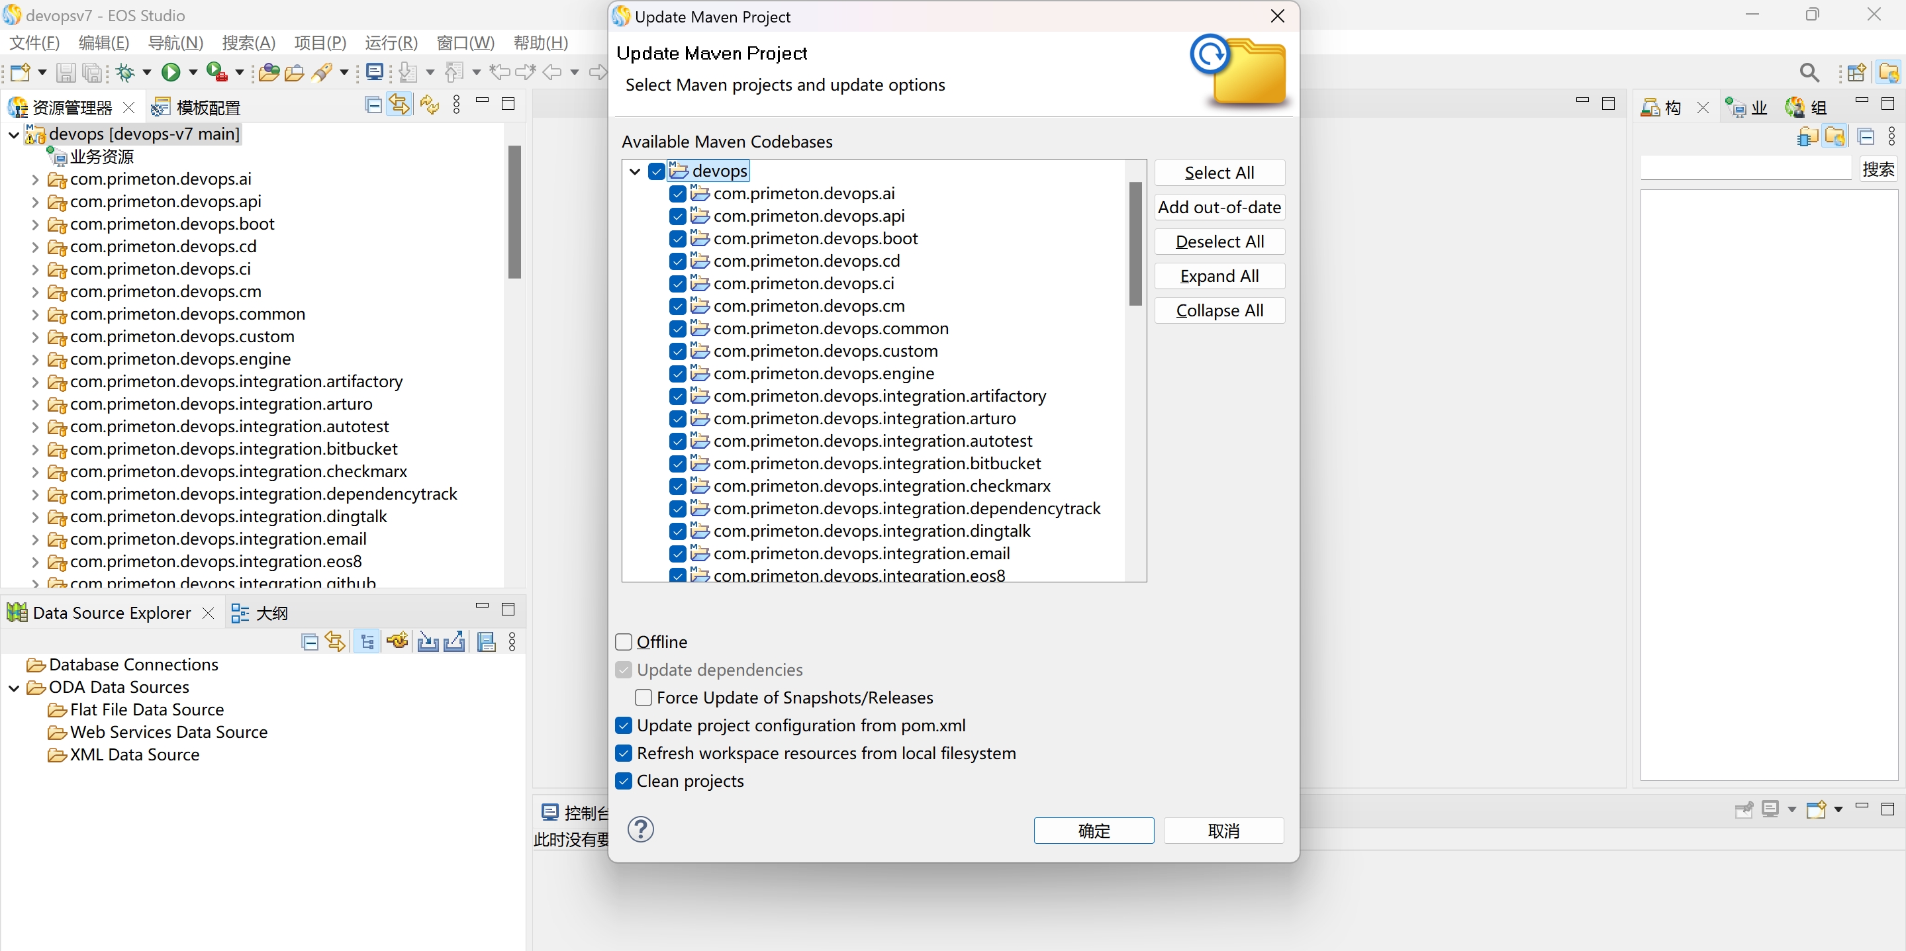Click Link with Editor icon in resource manager
The width and height of the screenshot is (1906, 951).
tap(399, 105)
